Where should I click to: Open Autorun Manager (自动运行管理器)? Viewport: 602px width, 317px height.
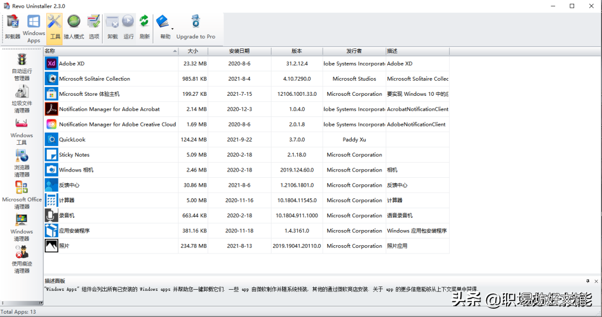coord(22,67)
